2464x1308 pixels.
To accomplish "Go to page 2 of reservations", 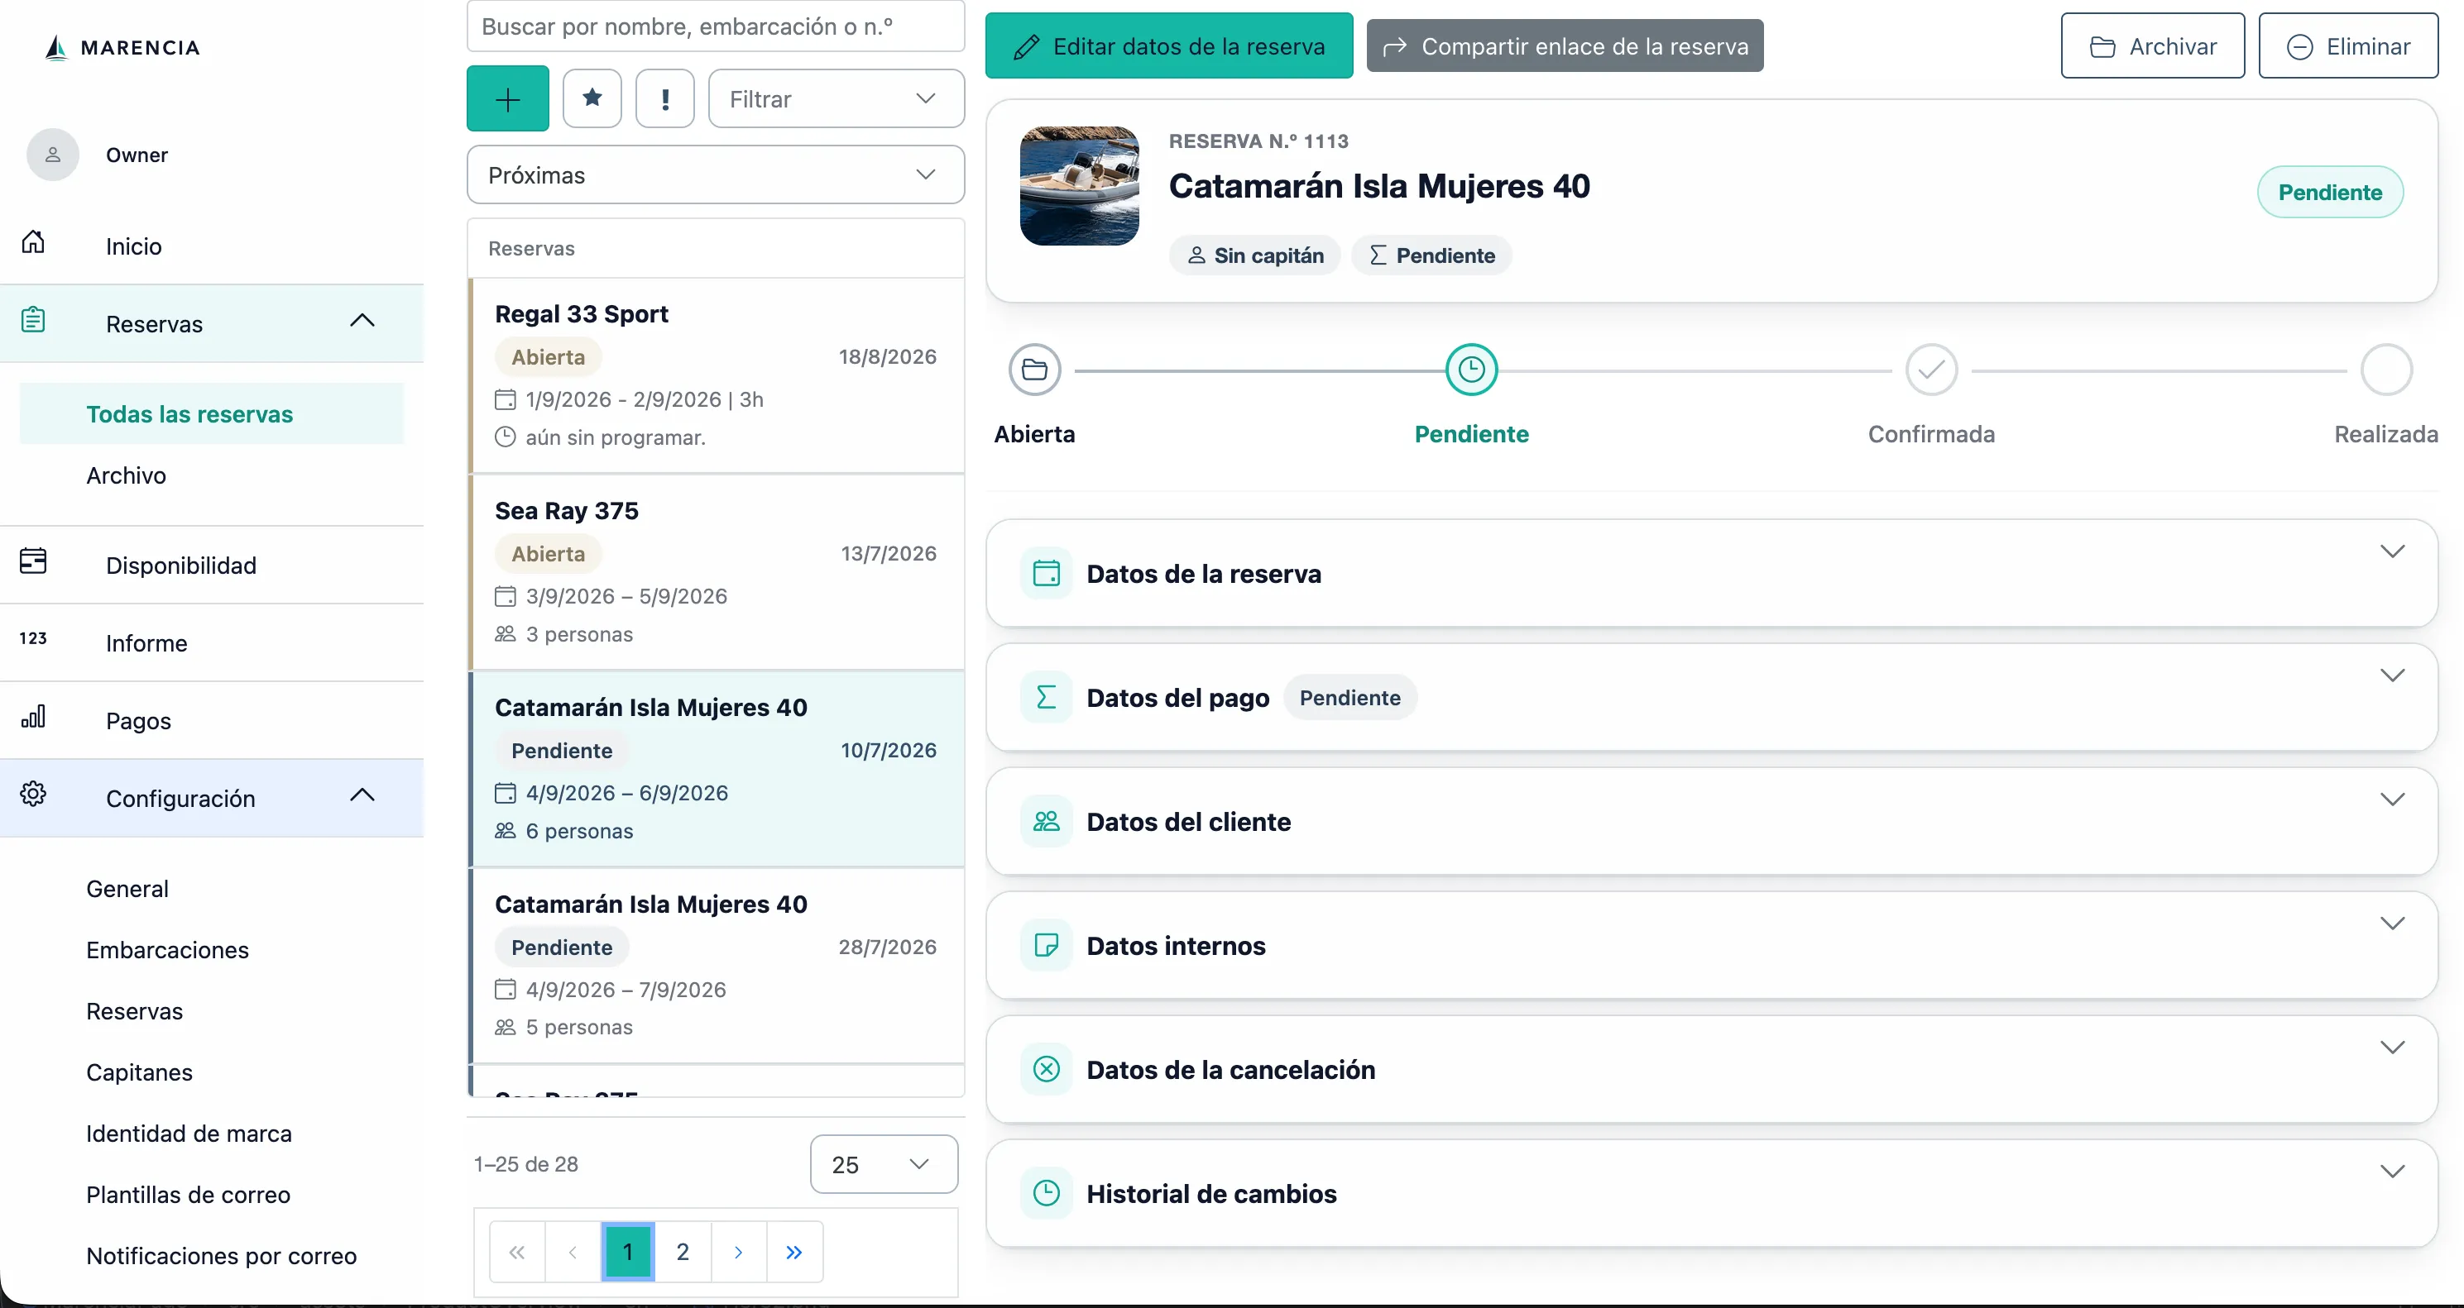I will 683,1252.
